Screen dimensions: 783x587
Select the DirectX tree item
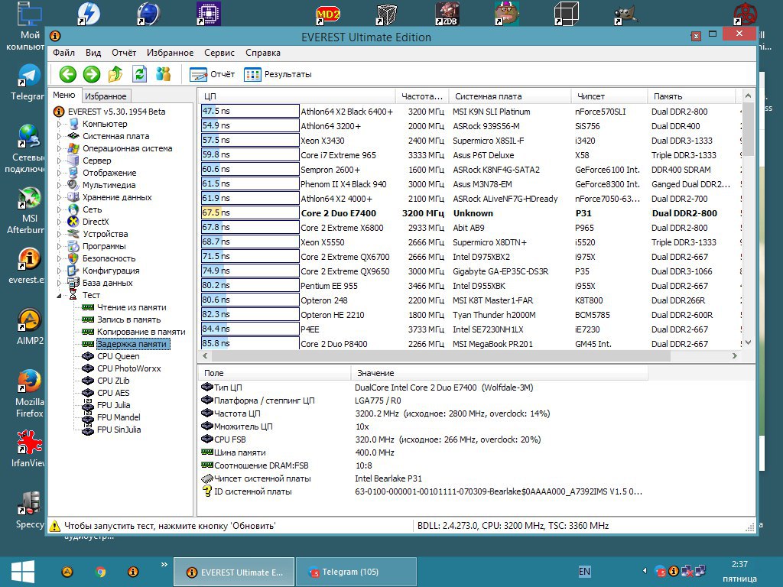pyautogui.click(x=96, y=222)
